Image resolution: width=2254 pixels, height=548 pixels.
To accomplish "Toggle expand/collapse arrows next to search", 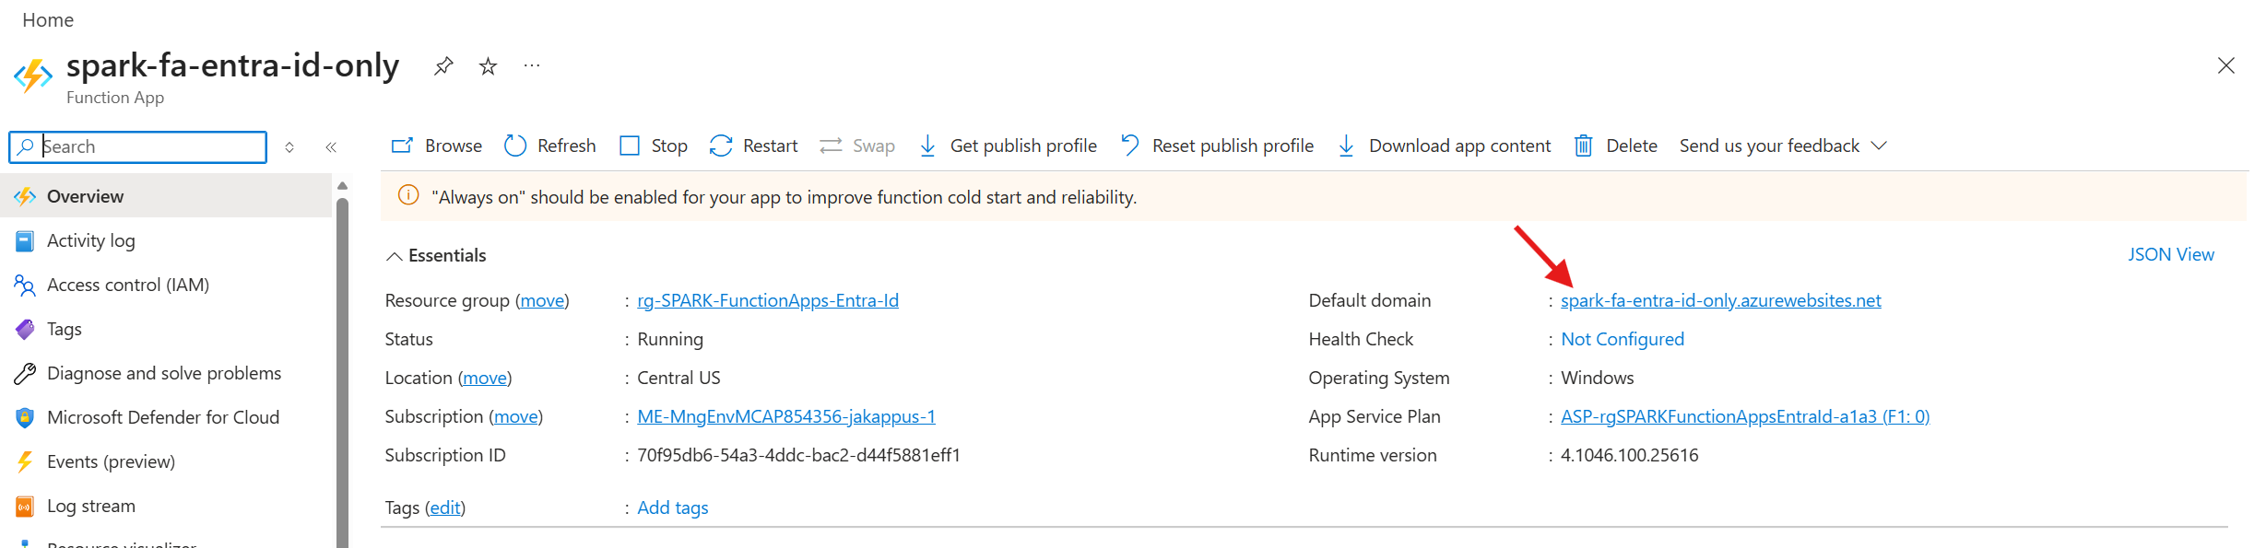I will click(289, 147).
